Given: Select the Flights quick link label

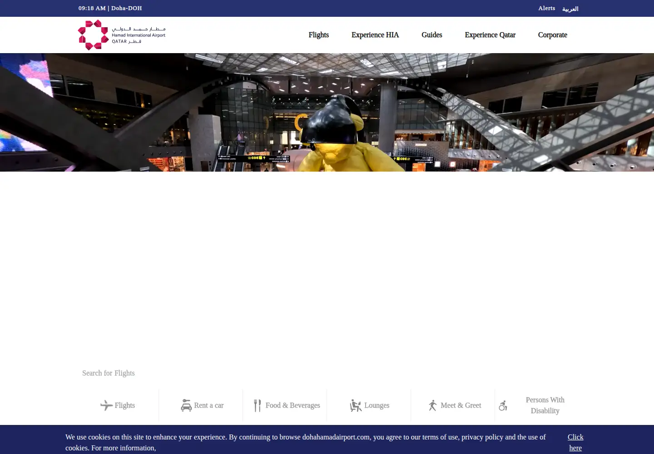Looking at the screenshot, I should coord(125,405).
